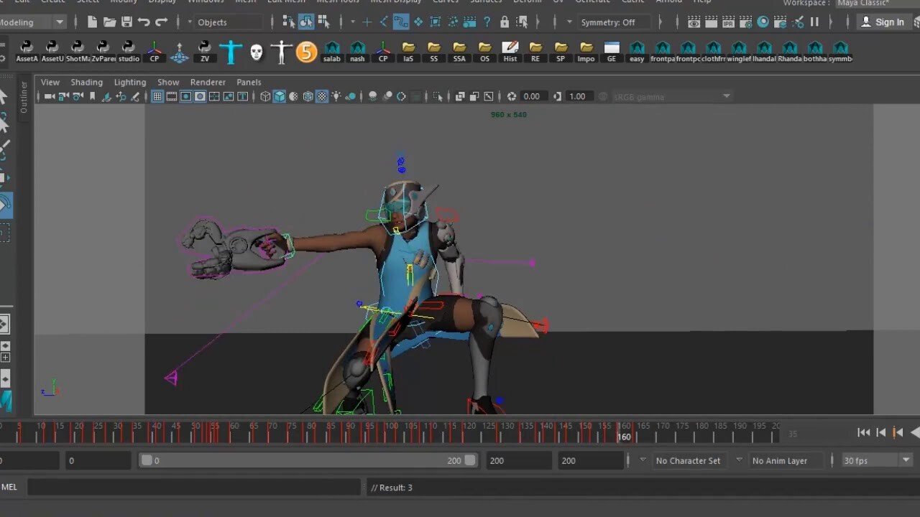Open the Render Settings window icon

745,22
